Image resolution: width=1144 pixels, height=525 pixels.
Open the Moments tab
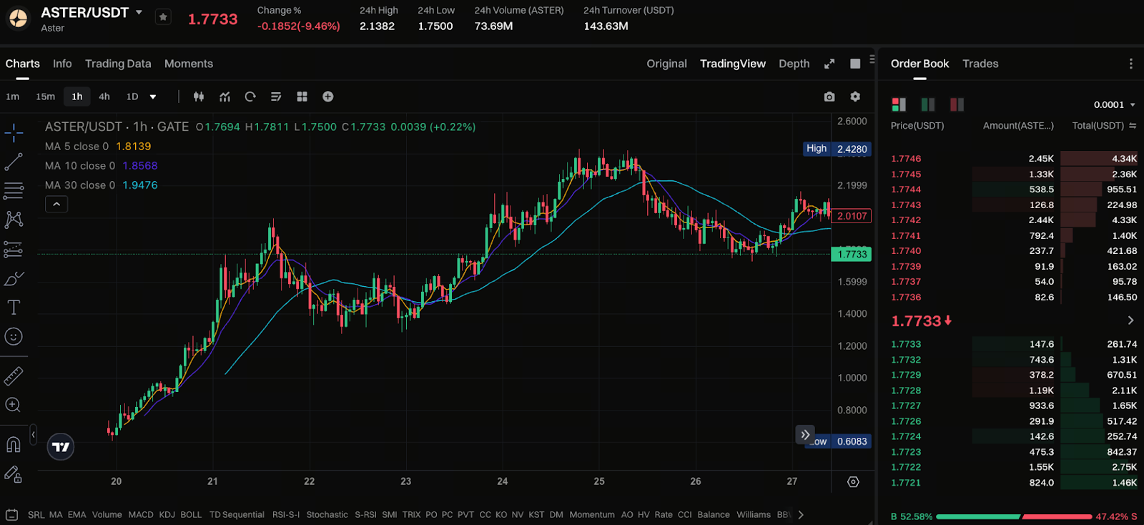[189, 64]
